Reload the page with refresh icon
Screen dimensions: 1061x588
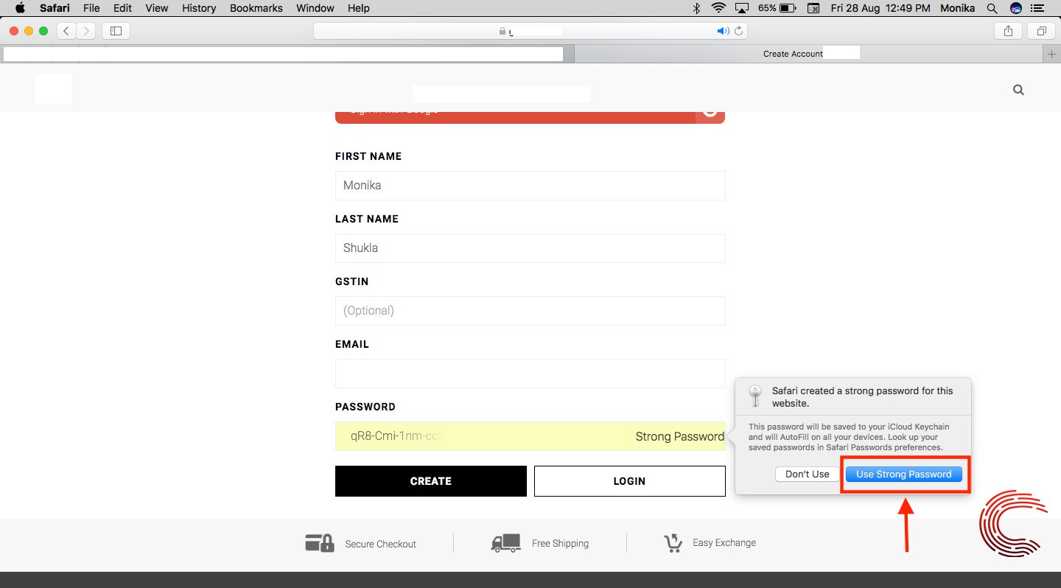tap(739, 31)
